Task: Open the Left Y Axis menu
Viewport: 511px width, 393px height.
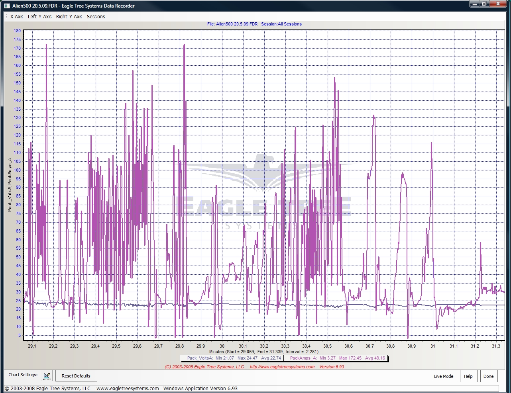Action: tap(39, 17)
